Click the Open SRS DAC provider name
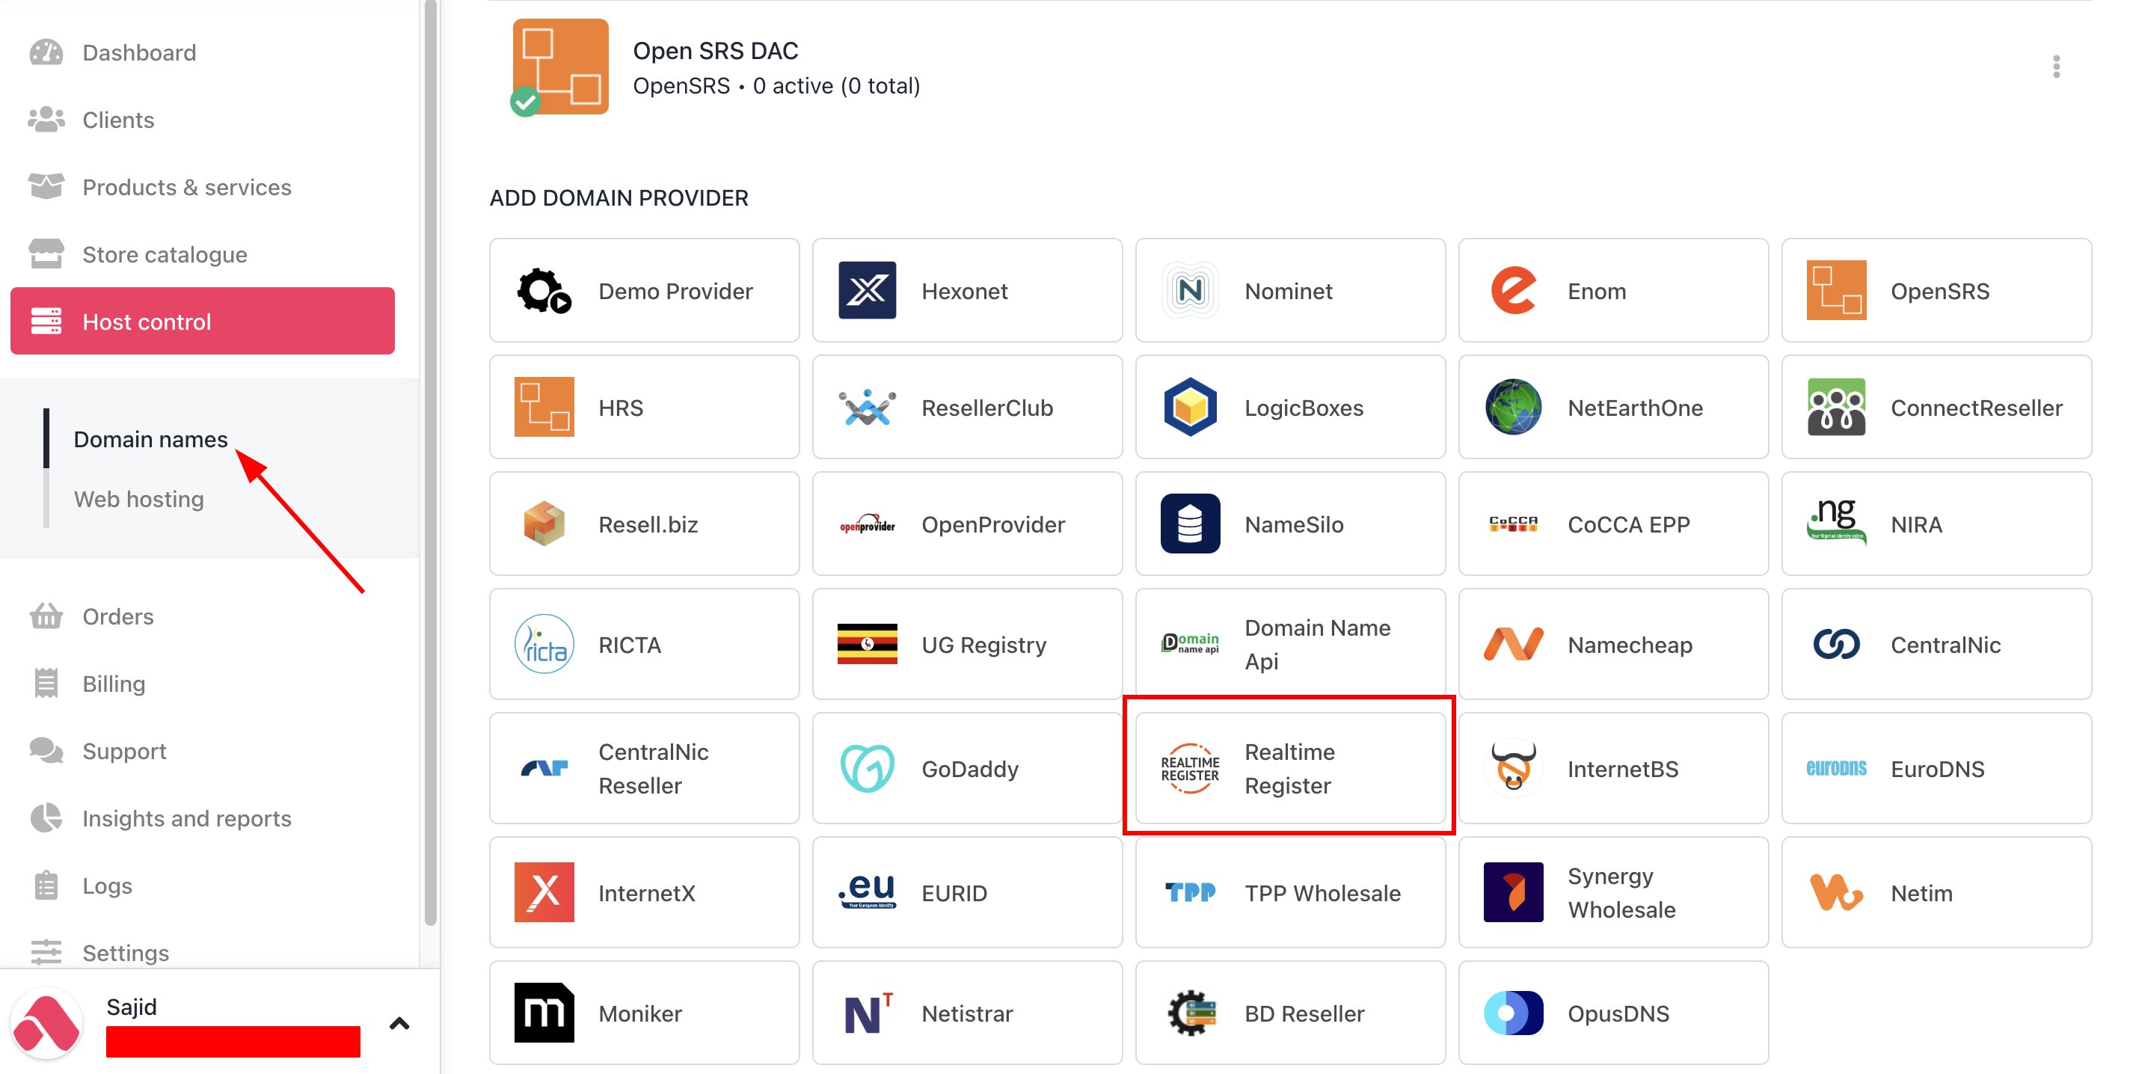Screen dimensions: 2130x1074 715,50
